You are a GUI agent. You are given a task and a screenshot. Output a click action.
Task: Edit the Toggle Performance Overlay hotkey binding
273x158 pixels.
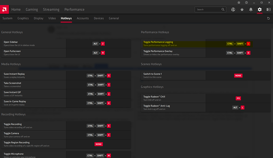(x=238, y=53)
